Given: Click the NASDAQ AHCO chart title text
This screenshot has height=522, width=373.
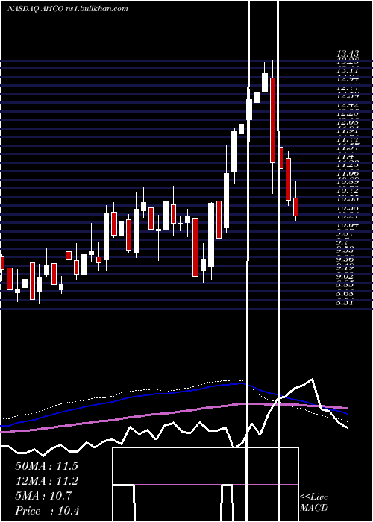Looking at the screenshot, I should 68,9.
